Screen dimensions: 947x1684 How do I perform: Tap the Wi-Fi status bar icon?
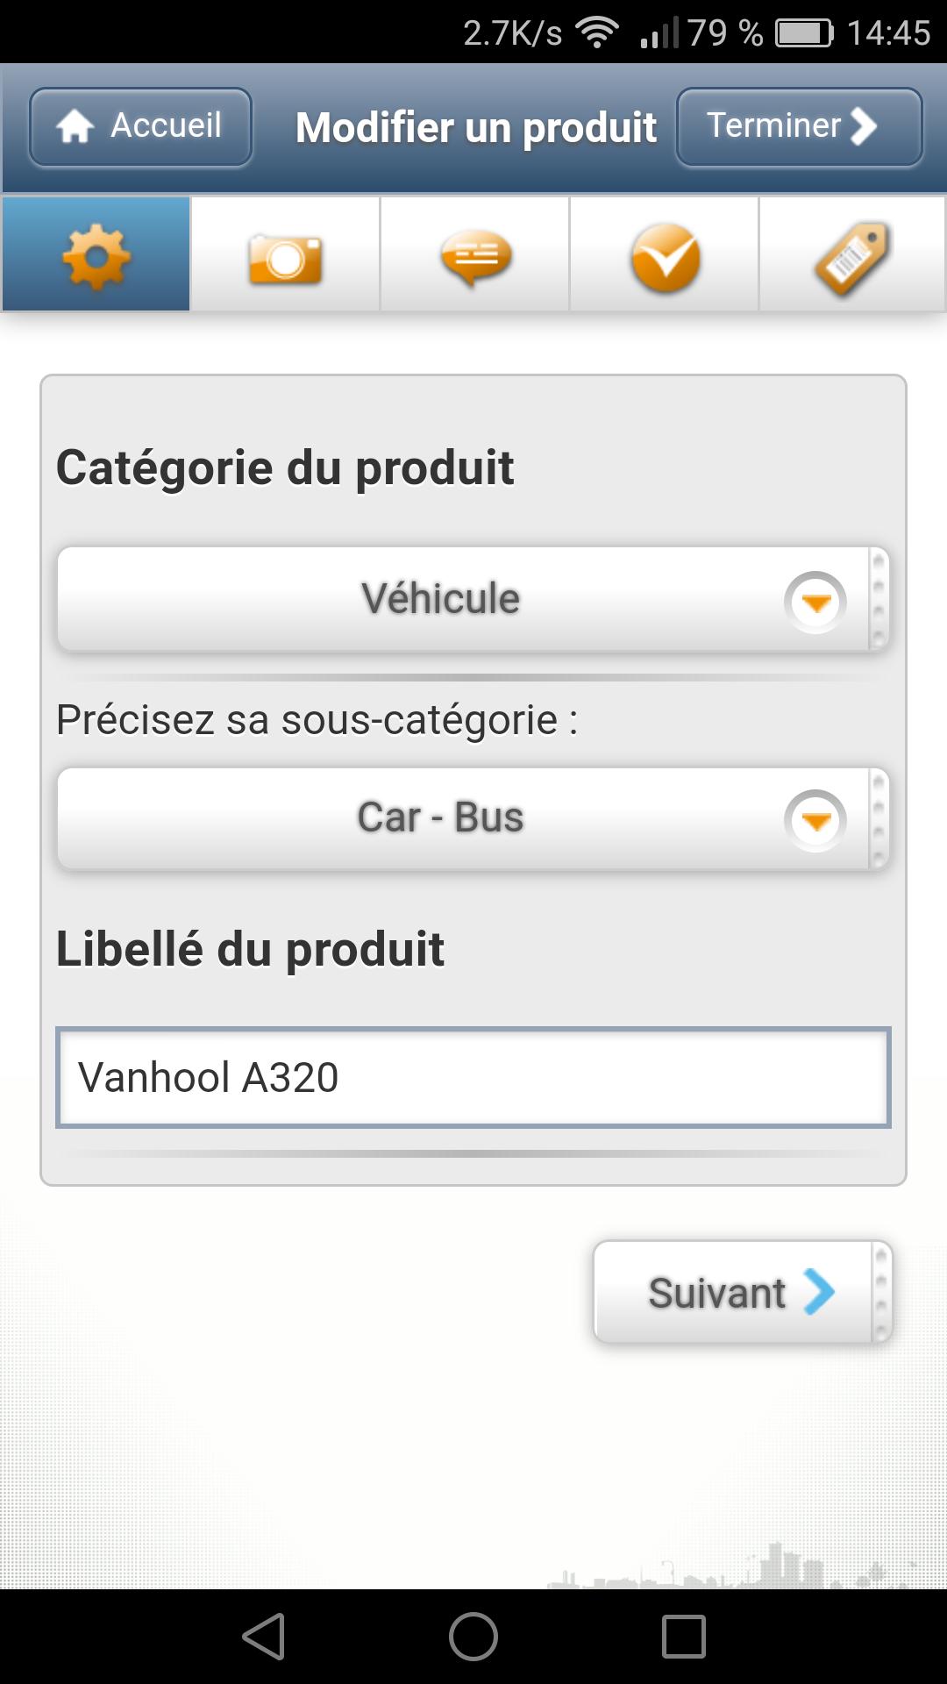(x=597, y=33)
